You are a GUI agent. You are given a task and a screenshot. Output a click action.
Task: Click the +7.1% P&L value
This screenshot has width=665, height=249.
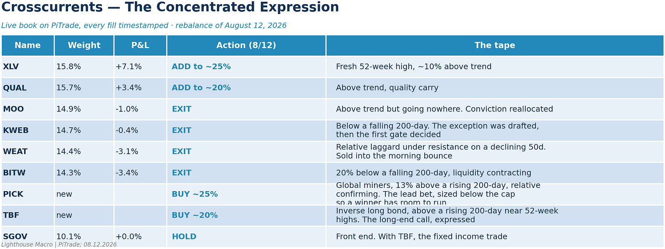(x=128, y=67)
